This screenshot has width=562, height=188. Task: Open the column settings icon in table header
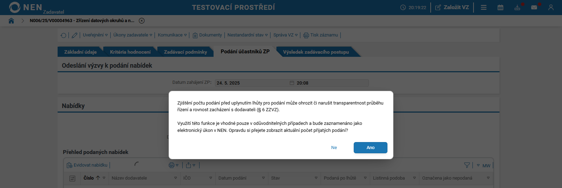click(72, 179)
